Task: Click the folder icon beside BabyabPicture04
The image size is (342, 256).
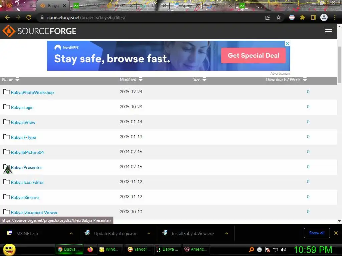Action: [x=7, y=152]
